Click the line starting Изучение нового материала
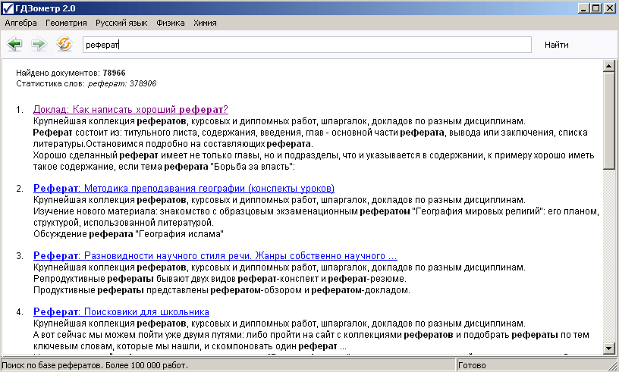619x372 pixels. [x=316, y=211]
